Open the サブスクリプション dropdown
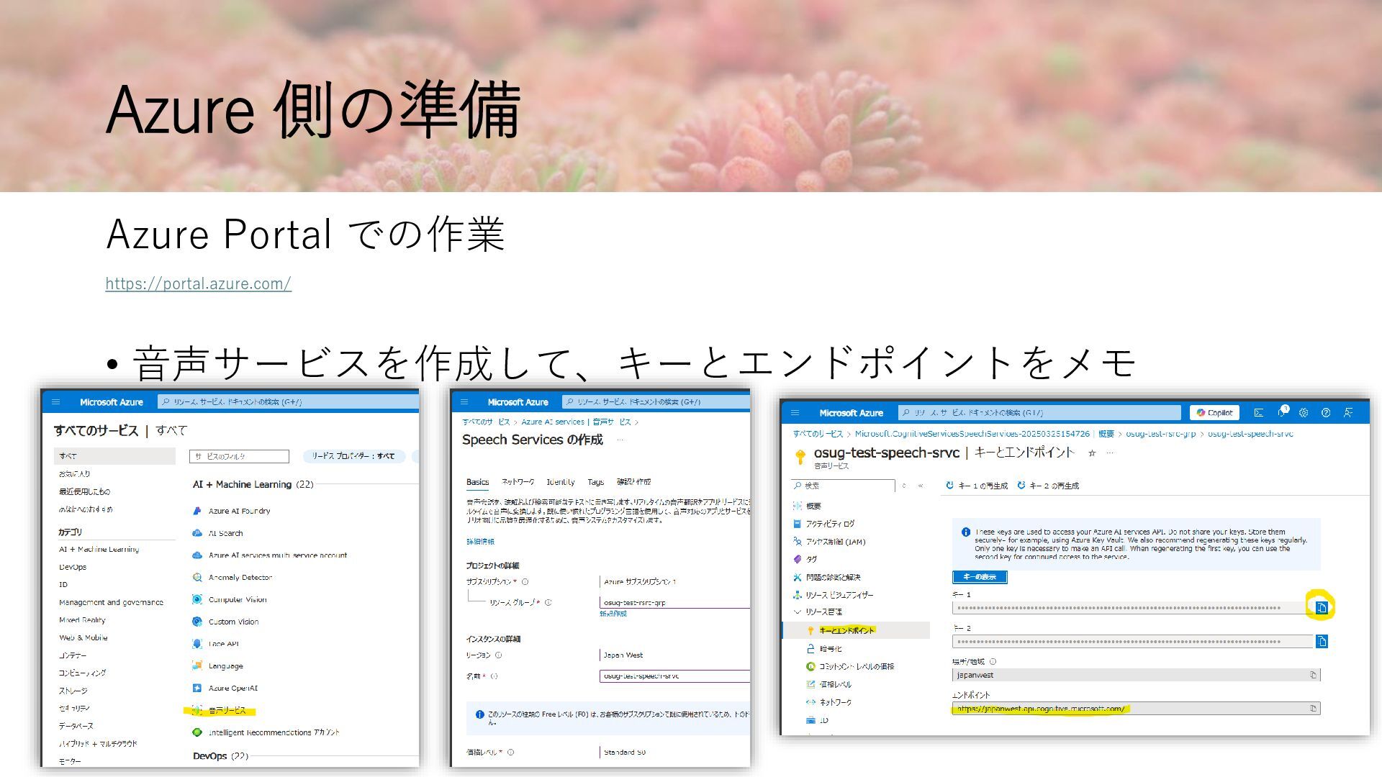The width and height of the screenshot is (1382, 777). (674, 582)
